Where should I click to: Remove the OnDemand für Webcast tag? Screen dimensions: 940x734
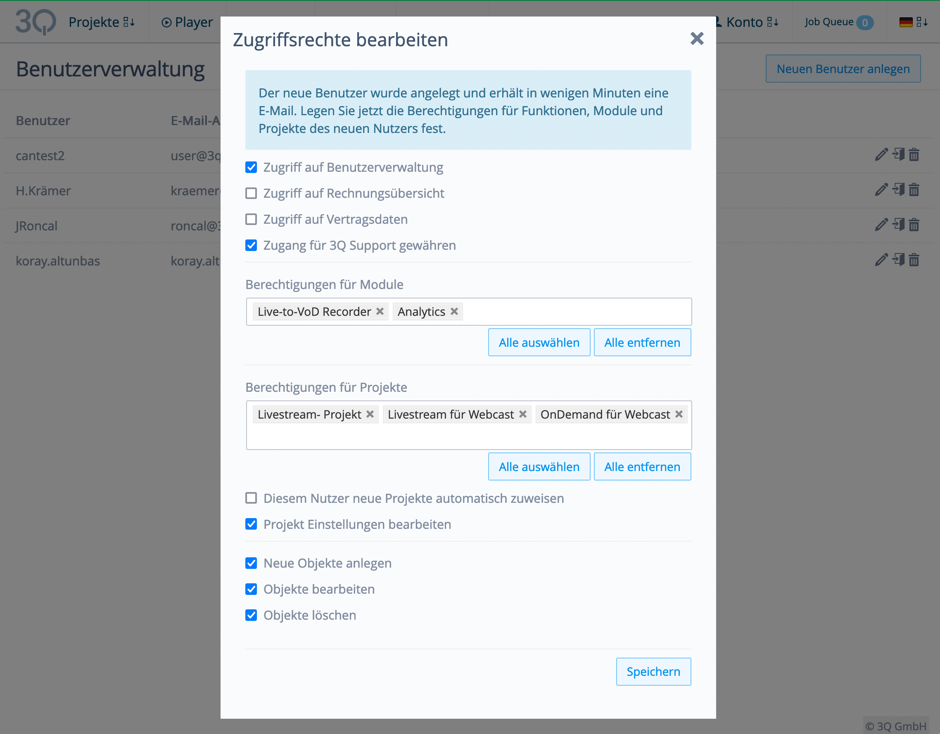679,414
